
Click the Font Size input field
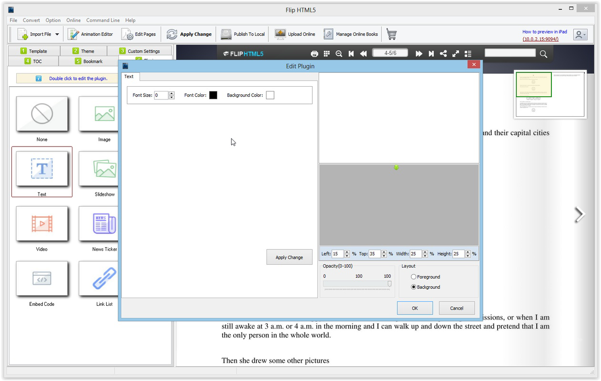(161, 95)
